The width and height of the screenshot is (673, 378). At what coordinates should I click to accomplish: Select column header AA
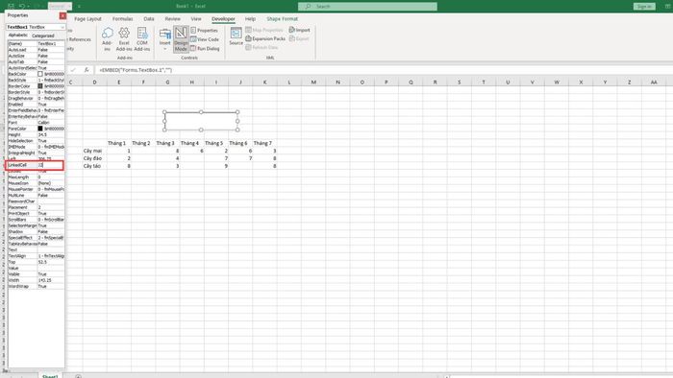(654, 83)
